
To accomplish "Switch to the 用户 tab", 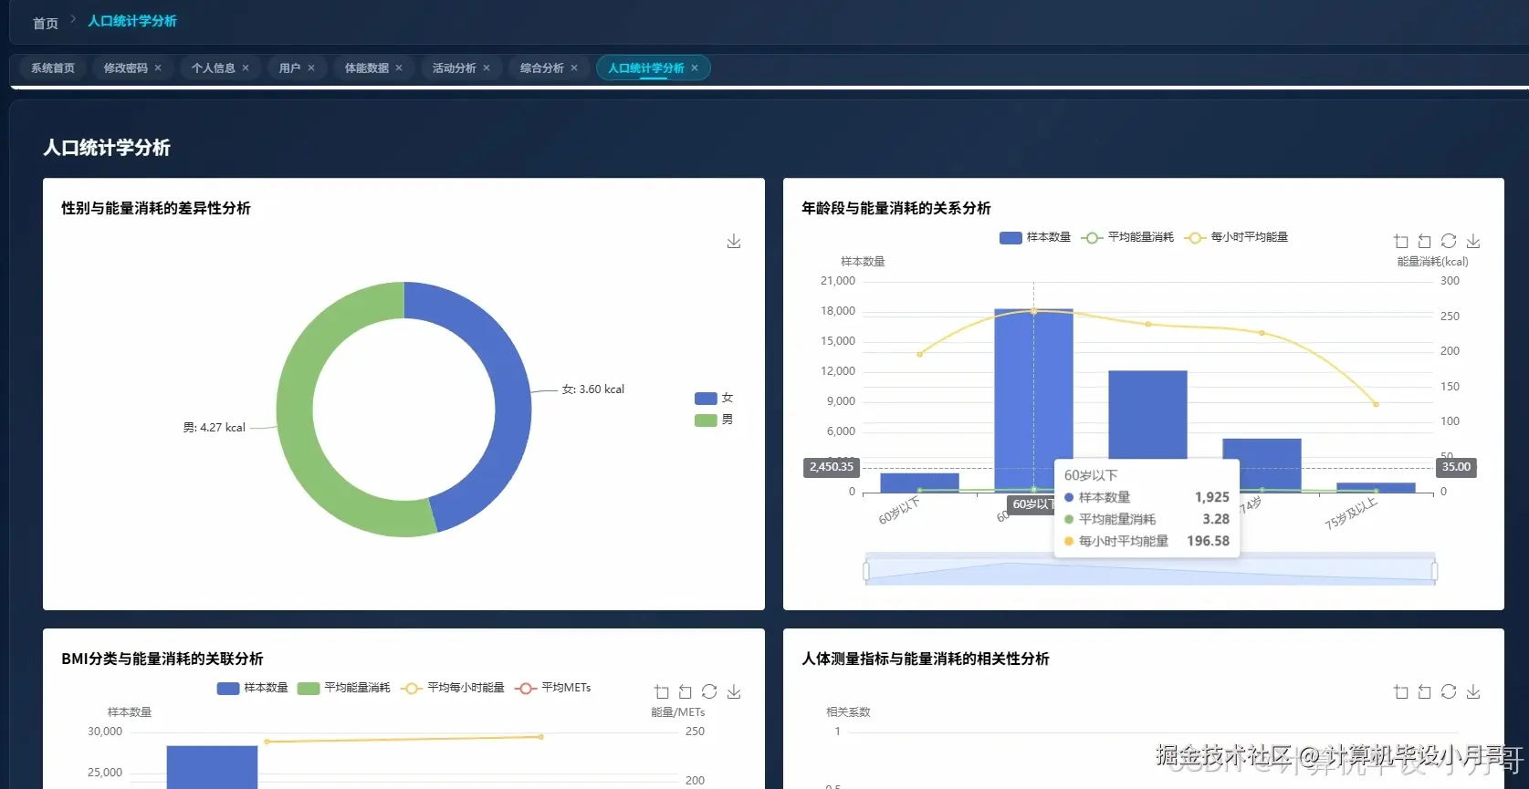I will point(289,68).
